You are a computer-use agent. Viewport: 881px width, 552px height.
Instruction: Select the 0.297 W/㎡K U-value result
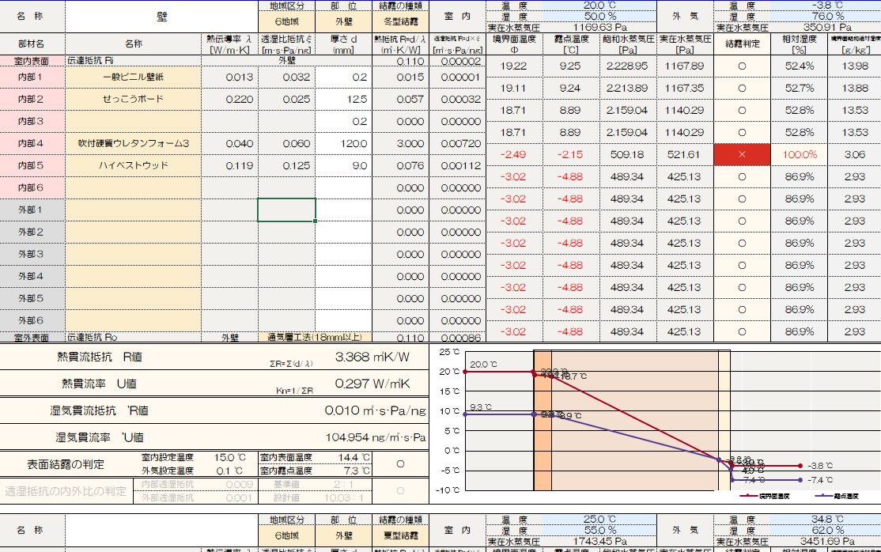click(372, 384)
